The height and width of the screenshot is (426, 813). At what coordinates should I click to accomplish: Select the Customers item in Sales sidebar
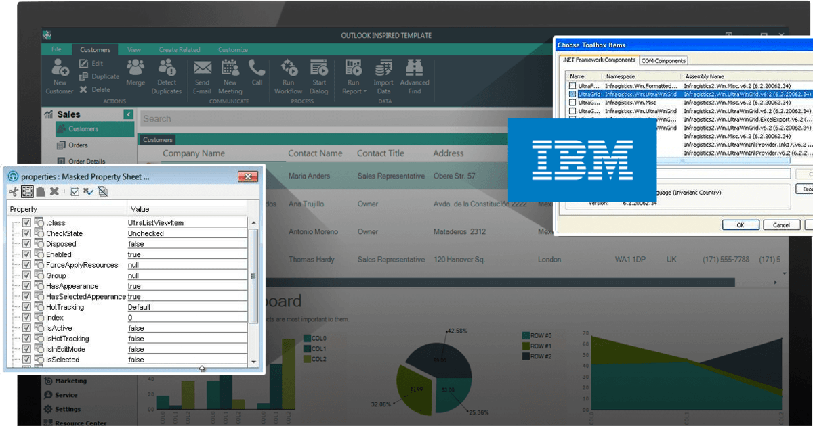pyautogui.click(x=95, y=129)
